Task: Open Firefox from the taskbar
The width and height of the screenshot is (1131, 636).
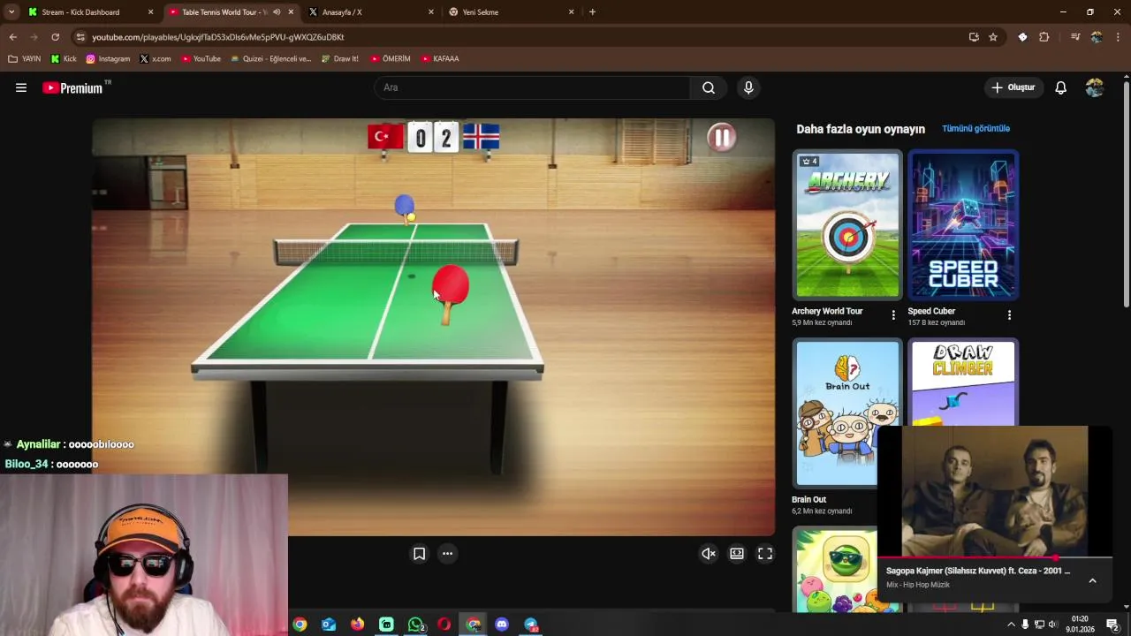Action: pos(357,625)
